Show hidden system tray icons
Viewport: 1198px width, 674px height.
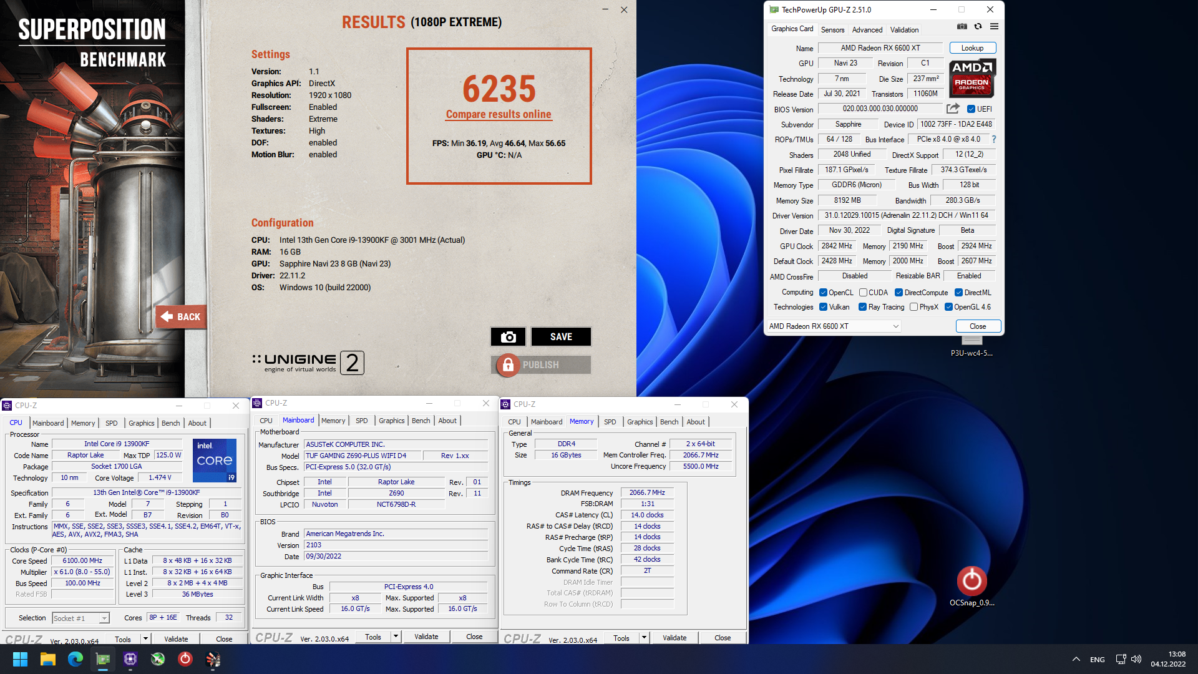click(1076, 659)
